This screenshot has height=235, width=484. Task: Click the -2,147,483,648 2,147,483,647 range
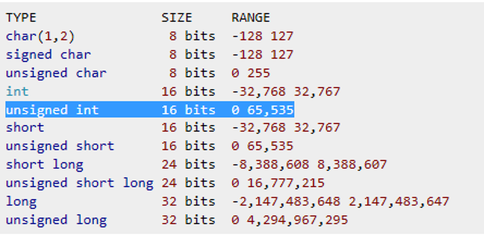pos(340,201)
